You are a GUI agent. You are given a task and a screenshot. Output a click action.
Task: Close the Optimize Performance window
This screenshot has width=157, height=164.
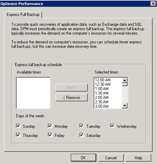click(153, 4)
